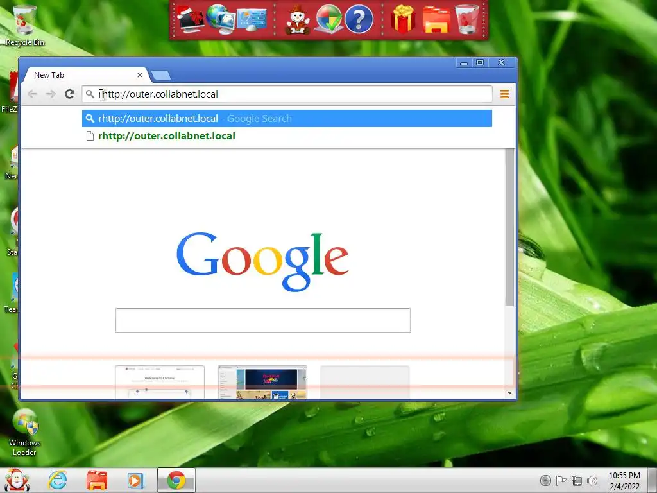This screenshot has height=493, width=657.
Task: Open the Santa Start button
Action: point(17,480)
